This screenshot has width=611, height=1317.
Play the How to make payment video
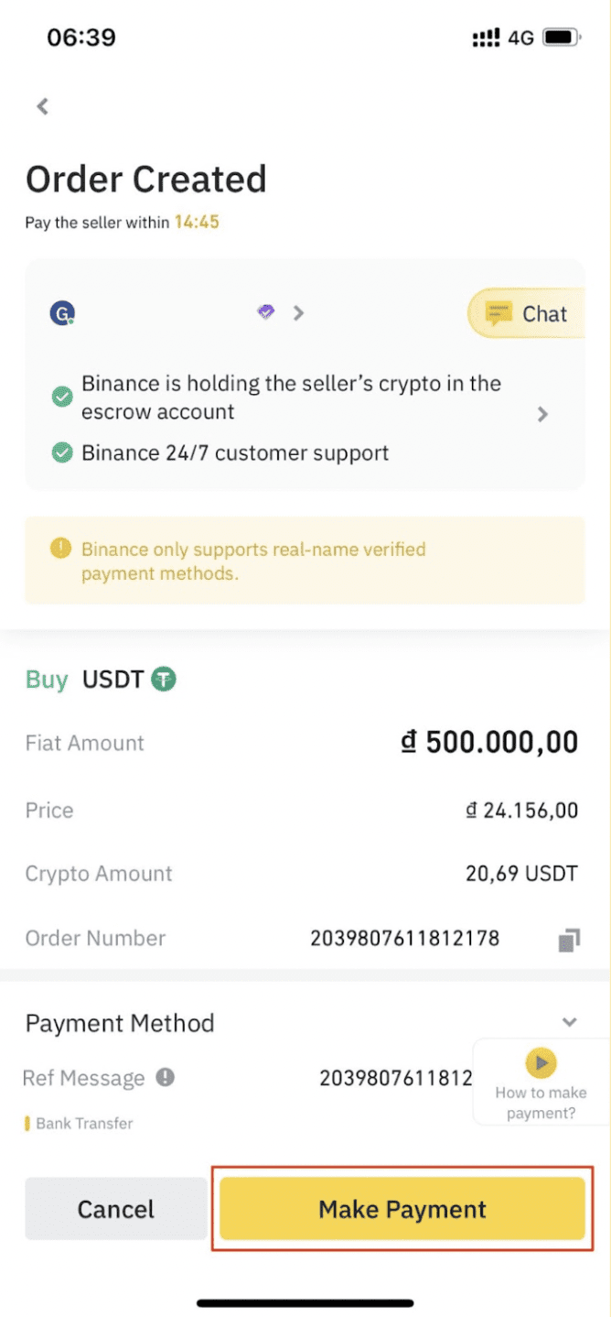[541, 1063]
